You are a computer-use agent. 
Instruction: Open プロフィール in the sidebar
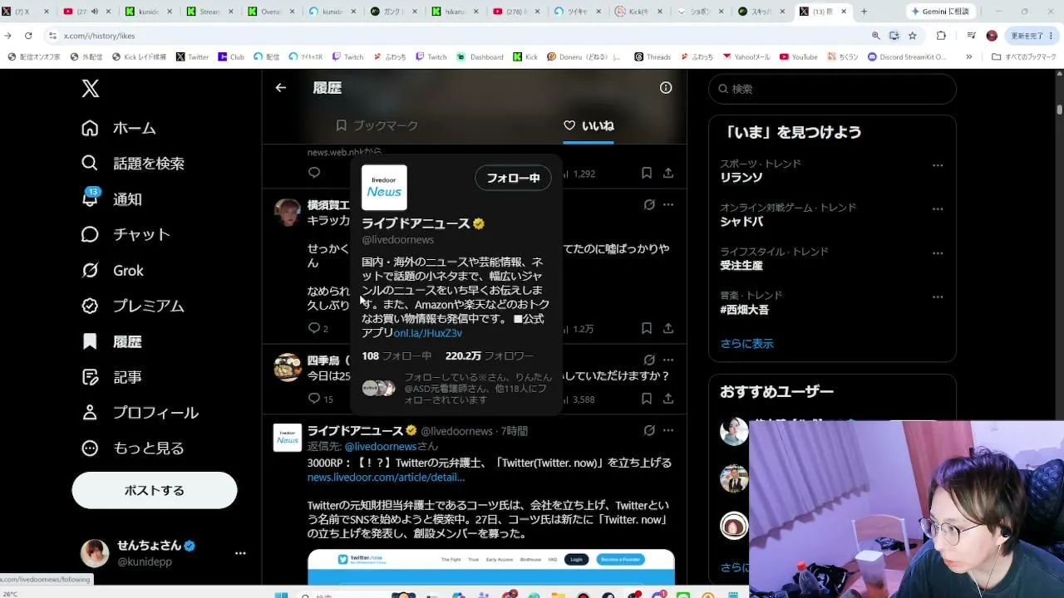pyautogui.click(x=140, y=413)
